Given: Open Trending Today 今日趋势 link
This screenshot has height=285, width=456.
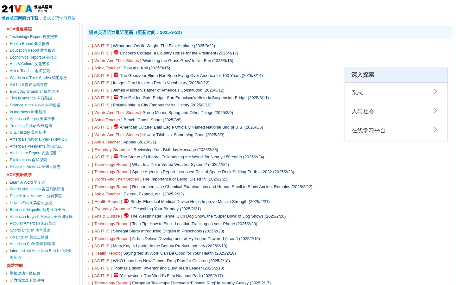Looking at the screenshot, I should (x=31, y=126).
